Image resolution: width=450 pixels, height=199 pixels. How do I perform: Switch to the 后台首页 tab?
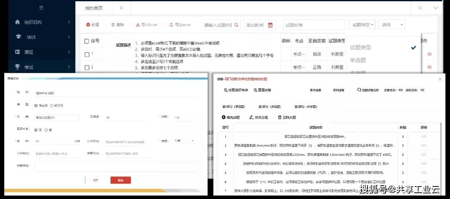coord(94,8)
